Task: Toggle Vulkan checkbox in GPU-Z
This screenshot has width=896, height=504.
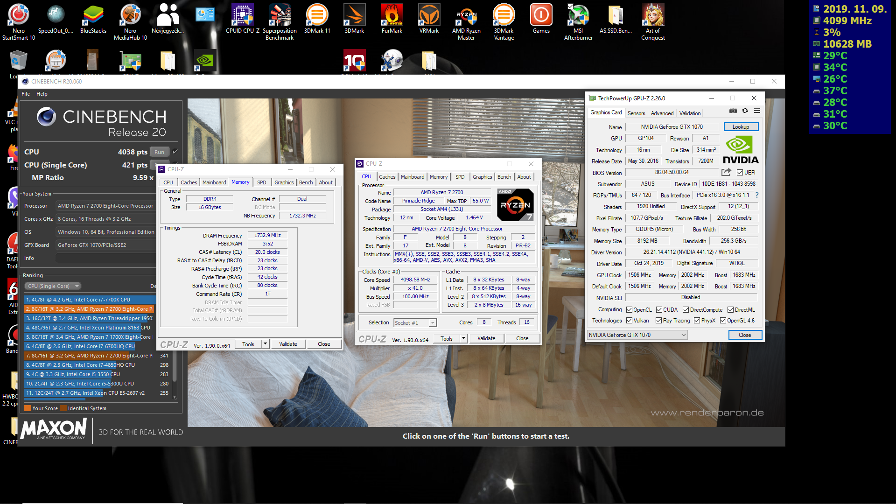Action: (629, 321)
